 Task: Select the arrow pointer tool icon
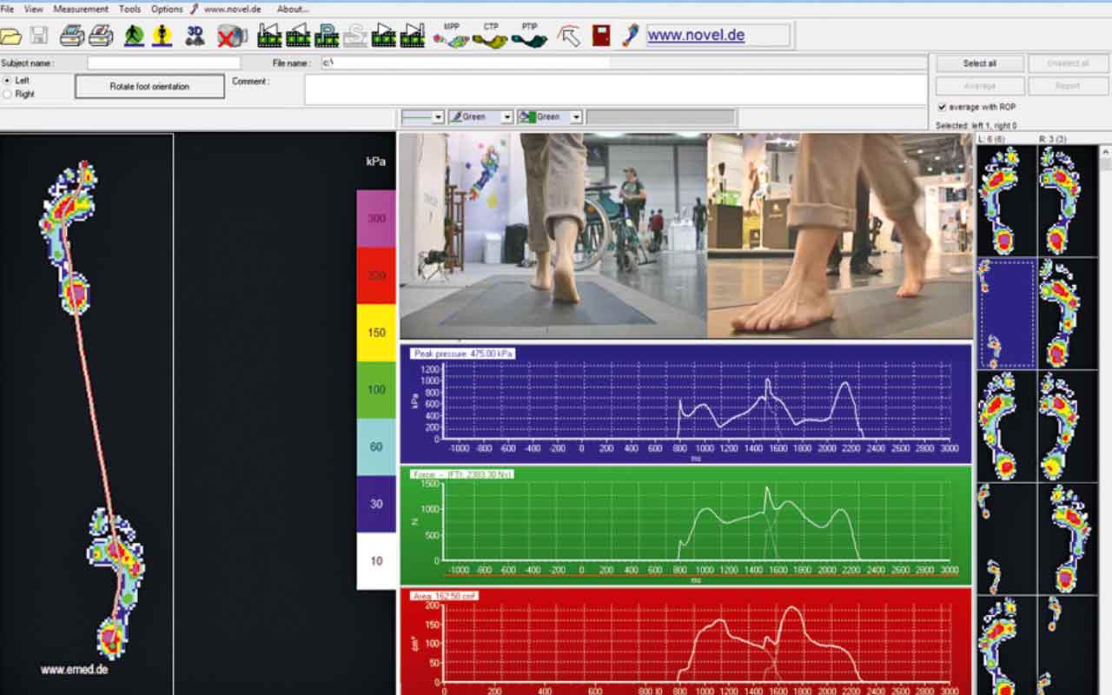pos(569,36)
